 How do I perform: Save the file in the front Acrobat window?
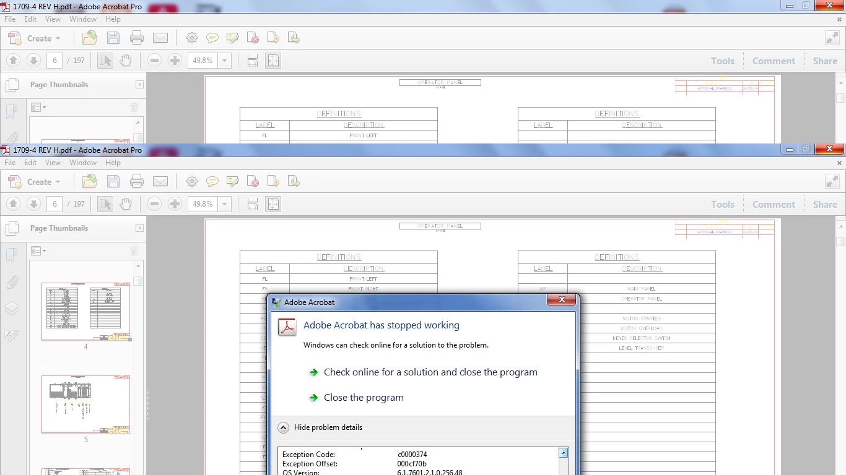(113, 182)
